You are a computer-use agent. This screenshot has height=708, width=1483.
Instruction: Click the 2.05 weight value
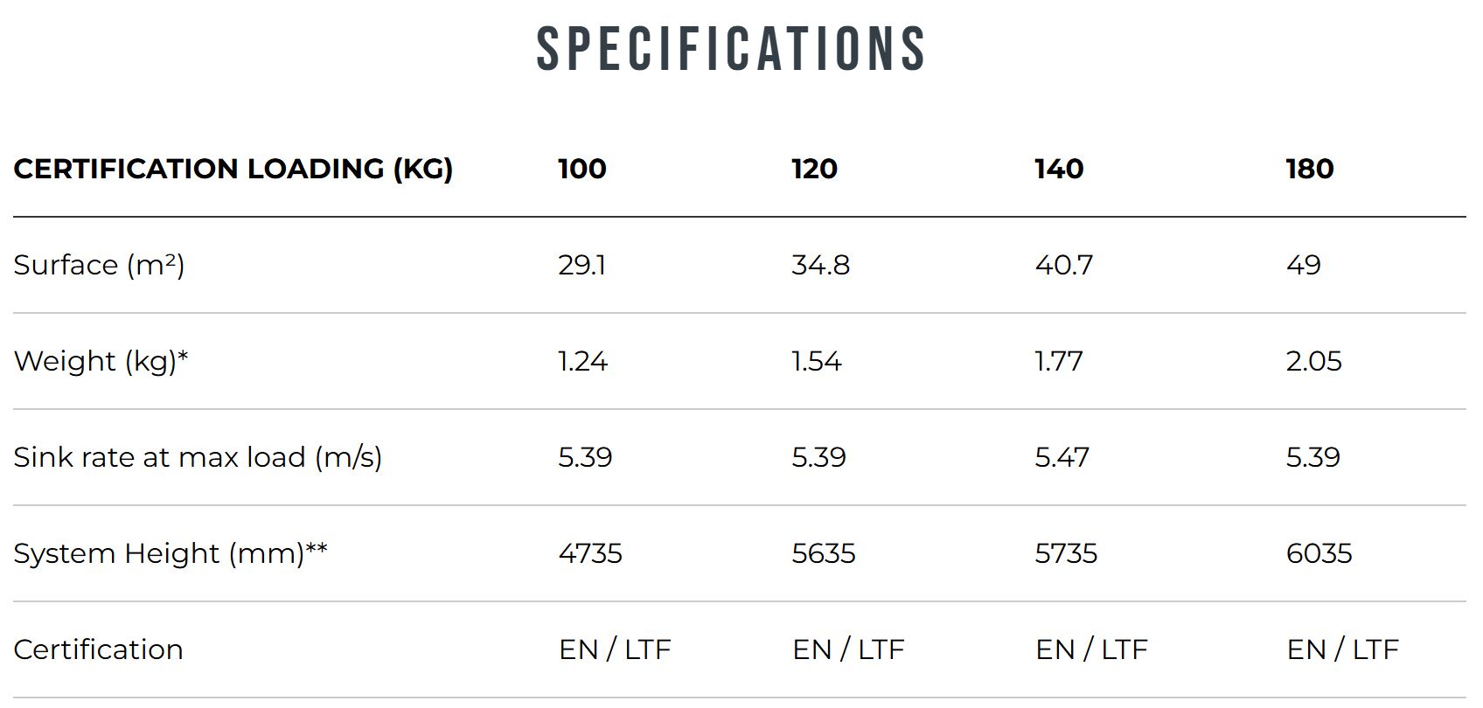click(1313, 361)
